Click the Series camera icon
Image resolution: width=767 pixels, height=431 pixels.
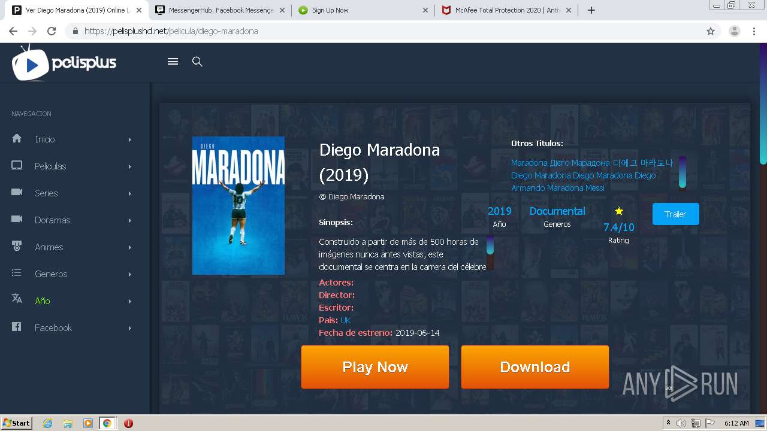17,192
